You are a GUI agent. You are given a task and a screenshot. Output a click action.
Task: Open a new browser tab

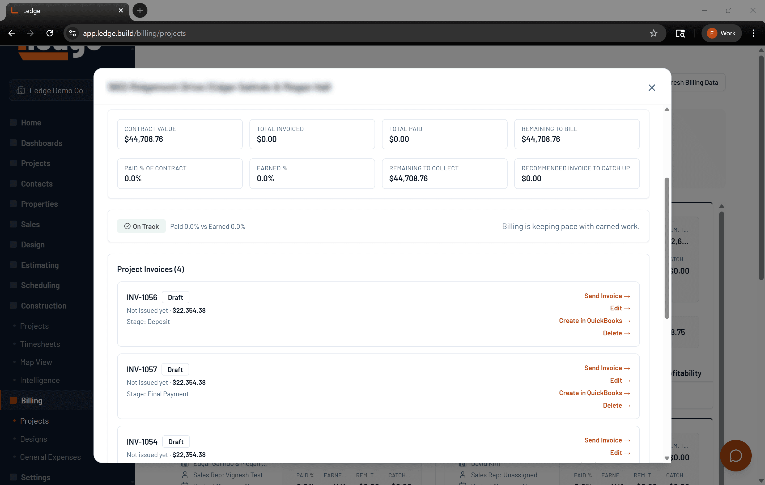pos(140,11)
